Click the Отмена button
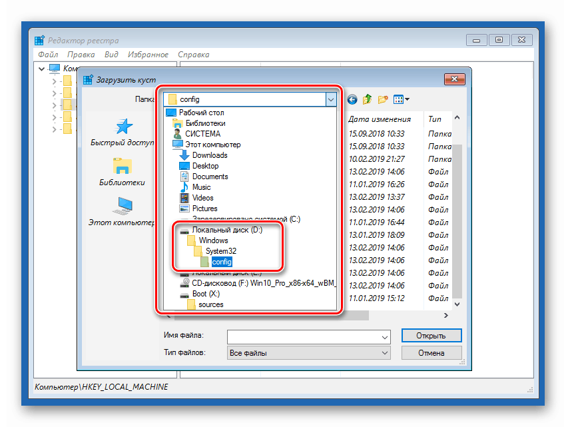Viewport: 566px width, 427px height. 431,353
